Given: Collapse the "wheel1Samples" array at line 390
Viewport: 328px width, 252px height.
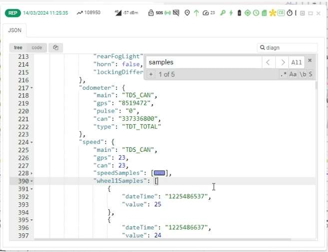Looking at the screenshot, I should [x=32, y=181].
